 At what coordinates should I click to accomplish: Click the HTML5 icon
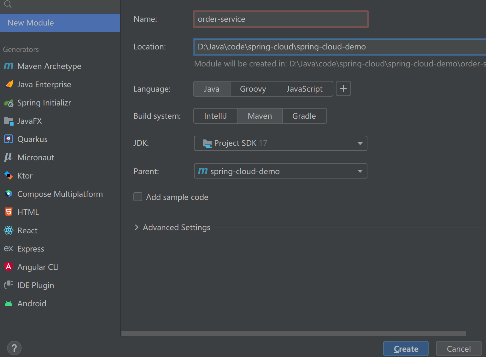9,212
